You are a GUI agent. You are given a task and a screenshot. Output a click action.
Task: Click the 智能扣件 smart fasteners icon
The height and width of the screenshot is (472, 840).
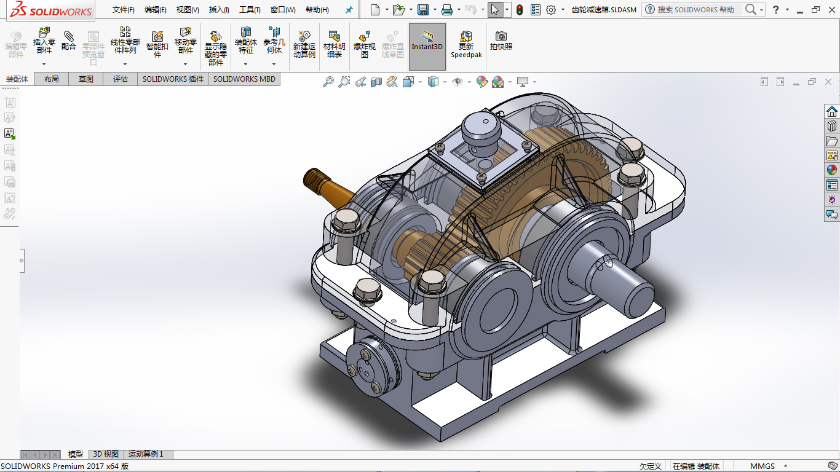(157, 37)
